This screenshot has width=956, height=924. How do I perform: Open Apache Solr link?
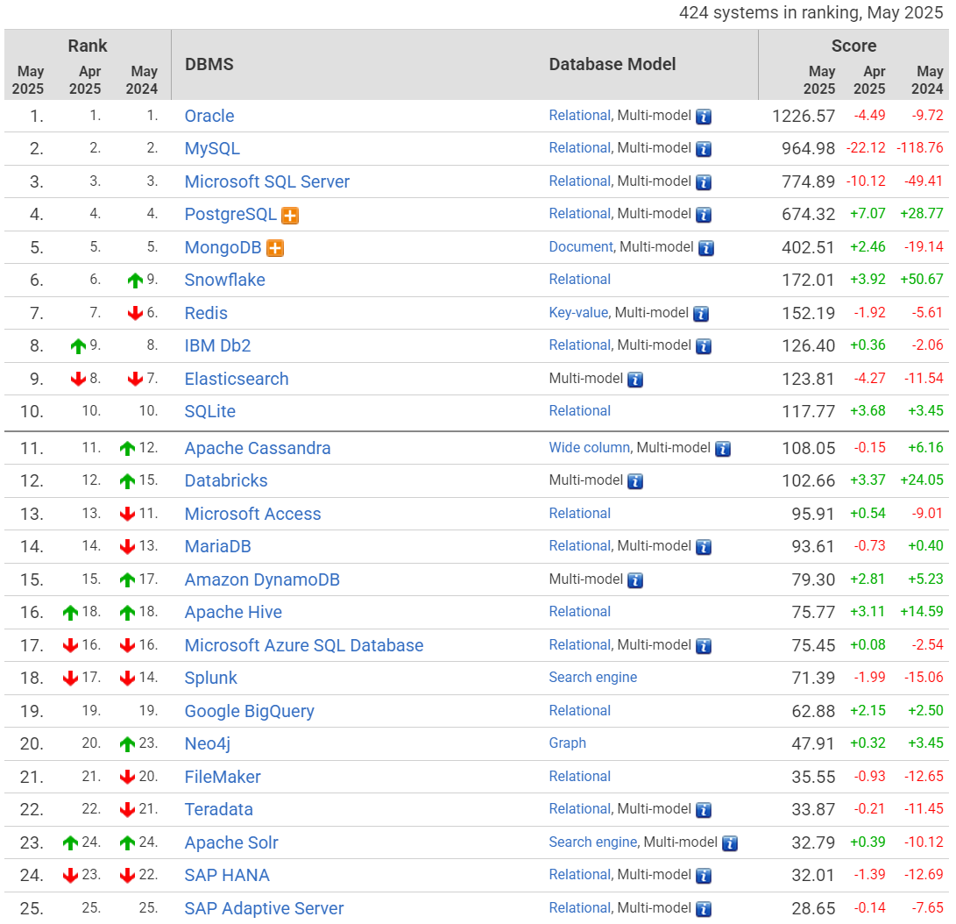tap(231, 842)
